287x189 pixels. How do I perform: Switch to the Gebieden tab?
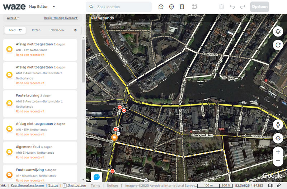[x=57, y=30]
